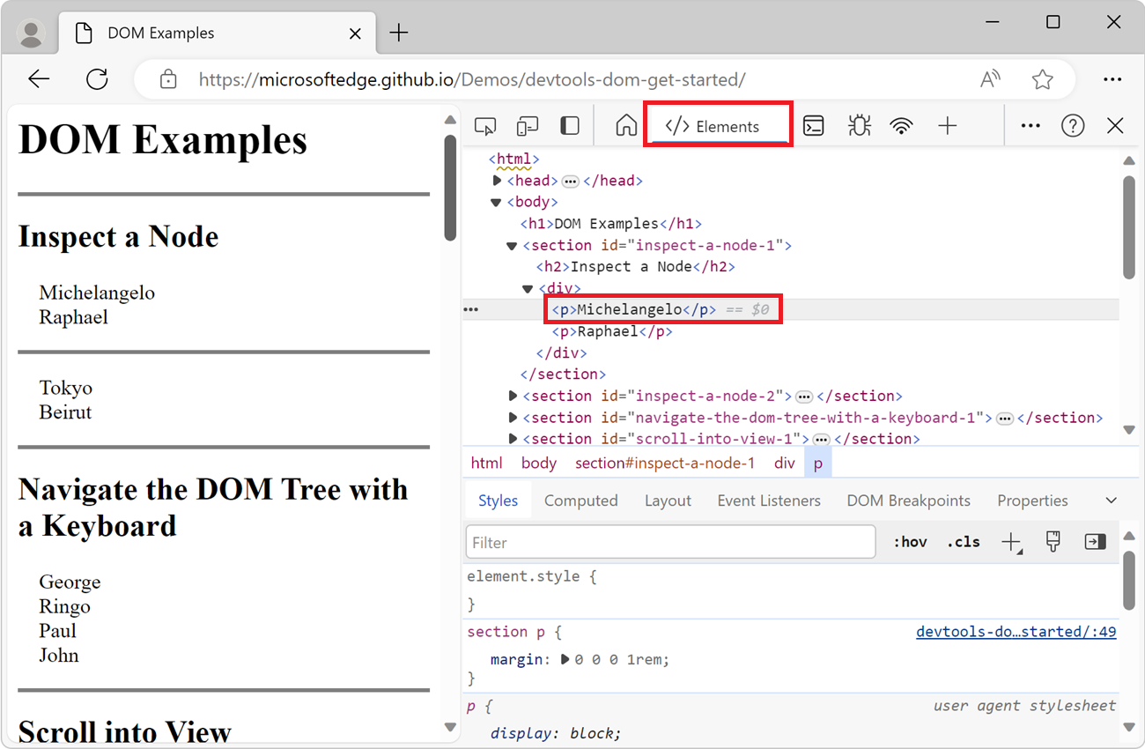This screenshot has width=1145, height=749.
Task: Click the styles Filter input field
Action: 670,542
